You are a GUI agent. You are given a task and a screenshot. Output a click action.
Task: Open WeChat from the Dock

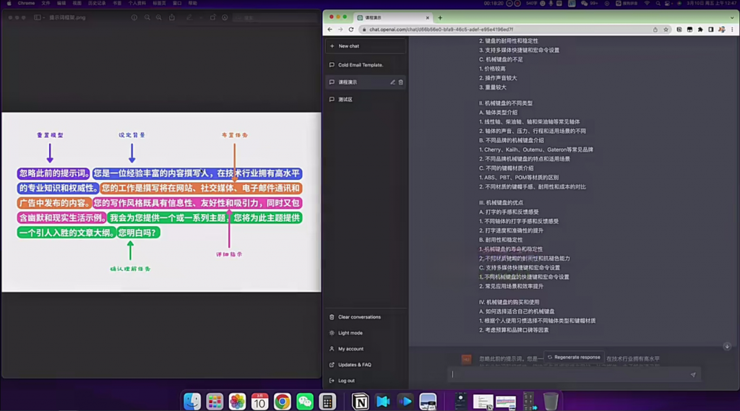click(x=305, y=402)
